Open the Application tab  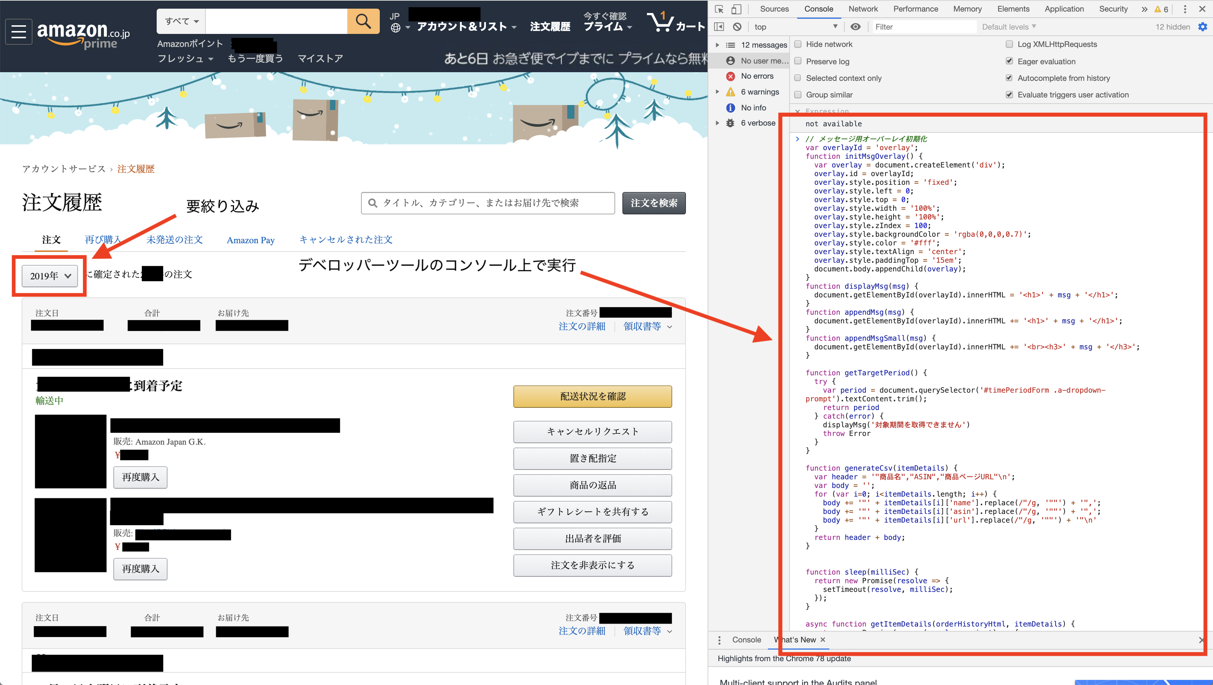point(1064,9)
